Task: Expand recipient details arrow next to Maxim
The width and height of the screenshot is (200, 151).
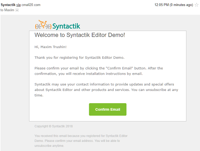Action: coord(17,10)
